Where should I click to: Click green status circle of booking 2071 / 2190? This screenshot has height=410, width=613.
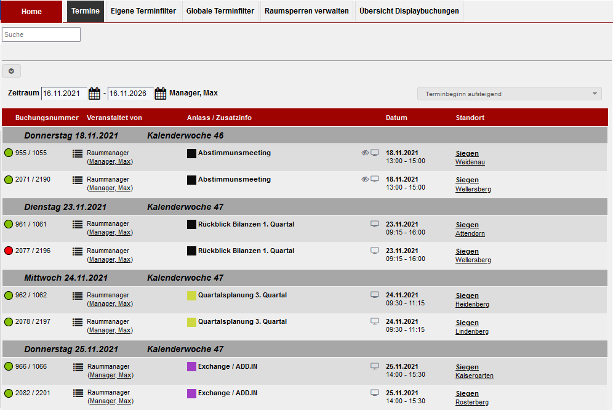[9, 180]
